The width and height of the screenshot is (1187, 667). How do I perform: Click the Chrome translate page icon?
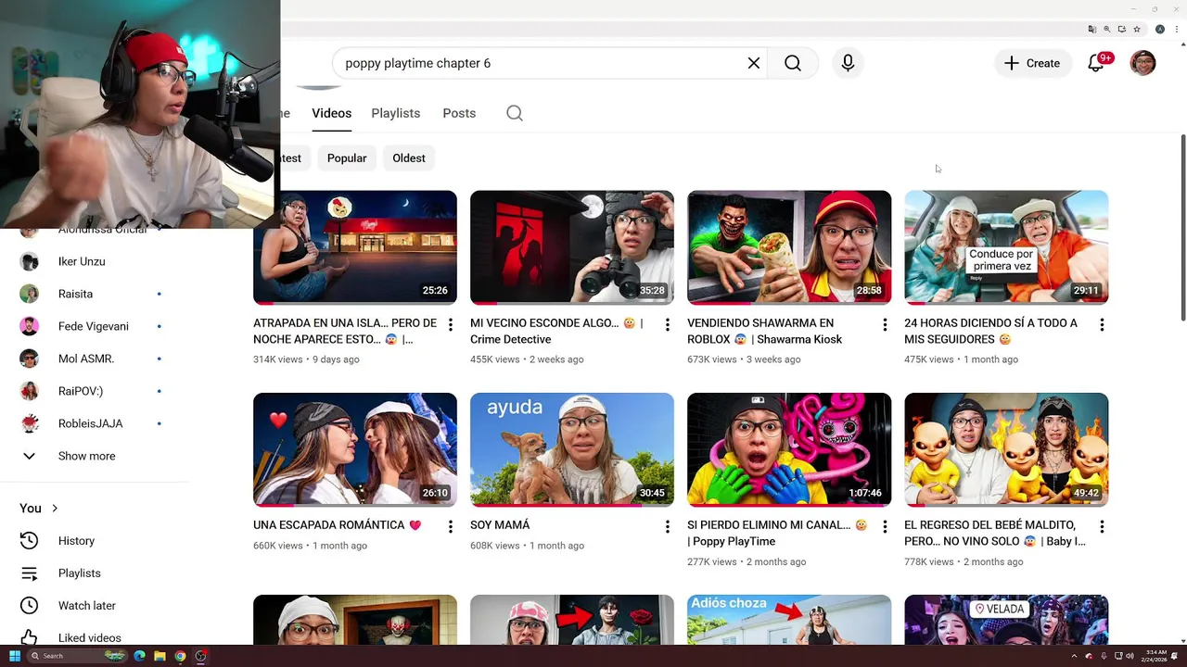1092,29
